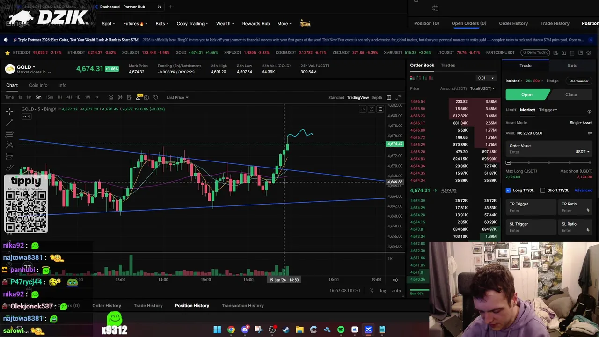Open Spotify from the taskbar
The image size is (599, 337).
[341, 330]
